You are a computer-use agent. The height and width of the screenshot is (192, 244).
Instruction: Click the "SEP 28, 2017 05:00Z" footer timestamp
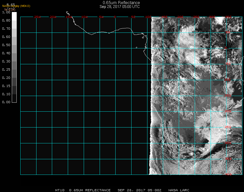[x=139, y=190]
